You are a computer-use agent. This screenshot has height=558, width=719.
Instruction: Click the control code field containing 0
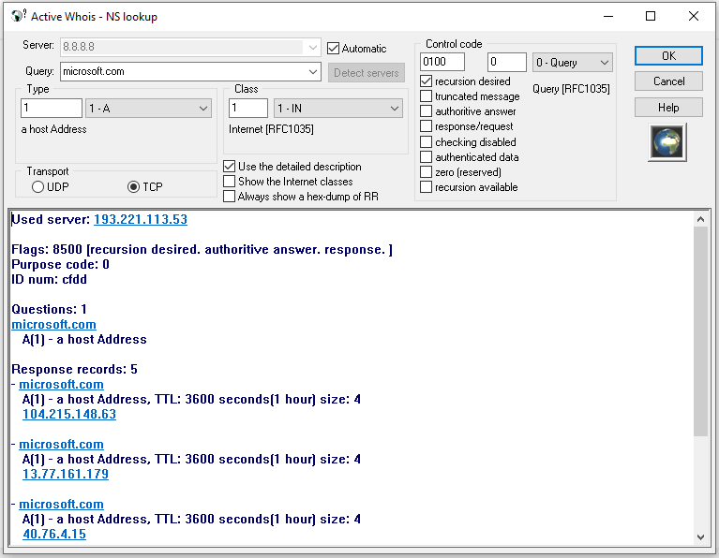(507, 62)
